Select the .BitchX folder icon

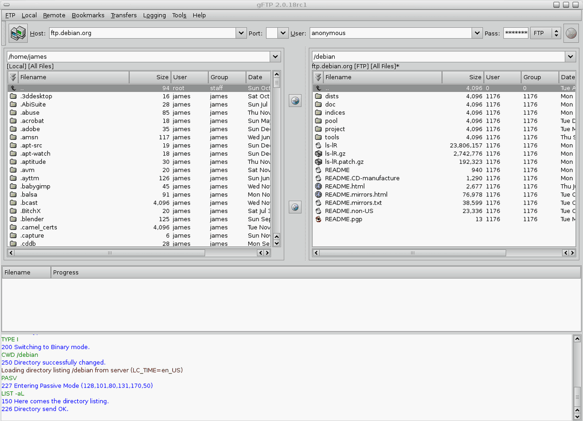[x=13, y=211]
